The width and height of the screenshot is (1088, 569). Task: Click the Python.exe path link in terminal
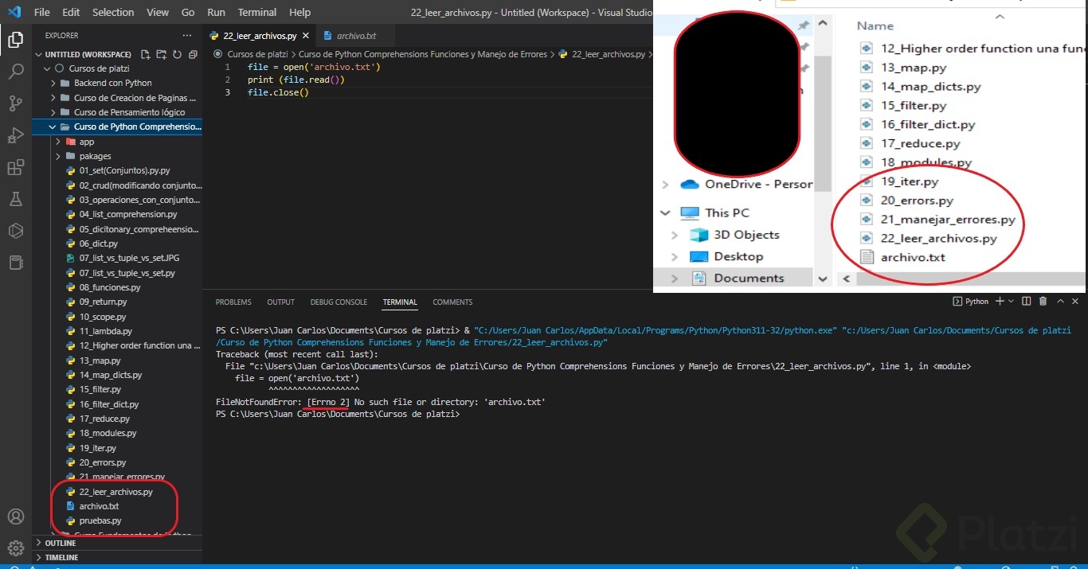654,330
